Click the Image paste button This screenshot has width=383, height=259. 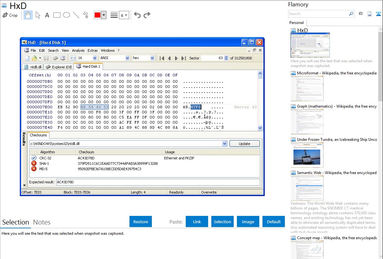248,222
